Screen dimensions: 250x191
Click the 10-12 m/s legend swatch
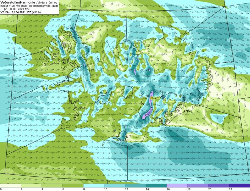click(114, 185)
